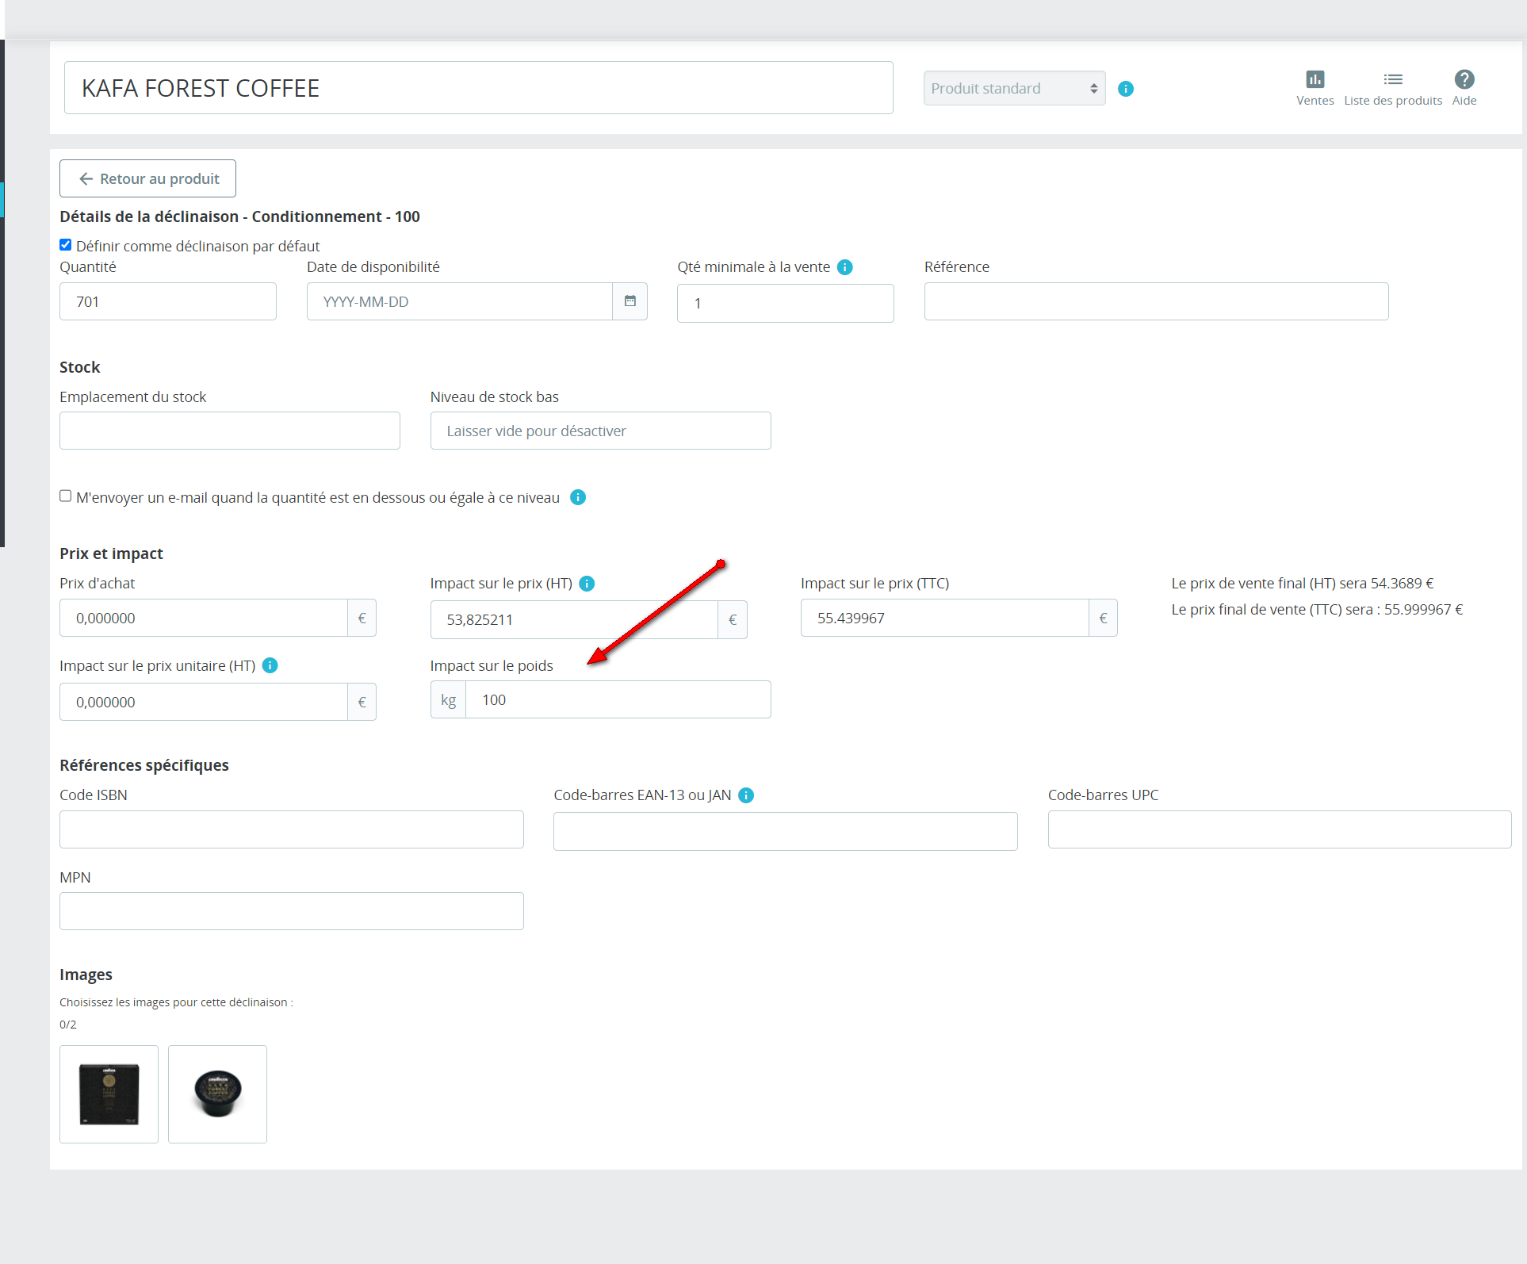
Task: Click the Références spécifiques section heading
Action: coord(144,765)
